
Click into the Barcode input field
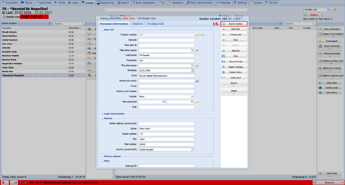[167, 40]
